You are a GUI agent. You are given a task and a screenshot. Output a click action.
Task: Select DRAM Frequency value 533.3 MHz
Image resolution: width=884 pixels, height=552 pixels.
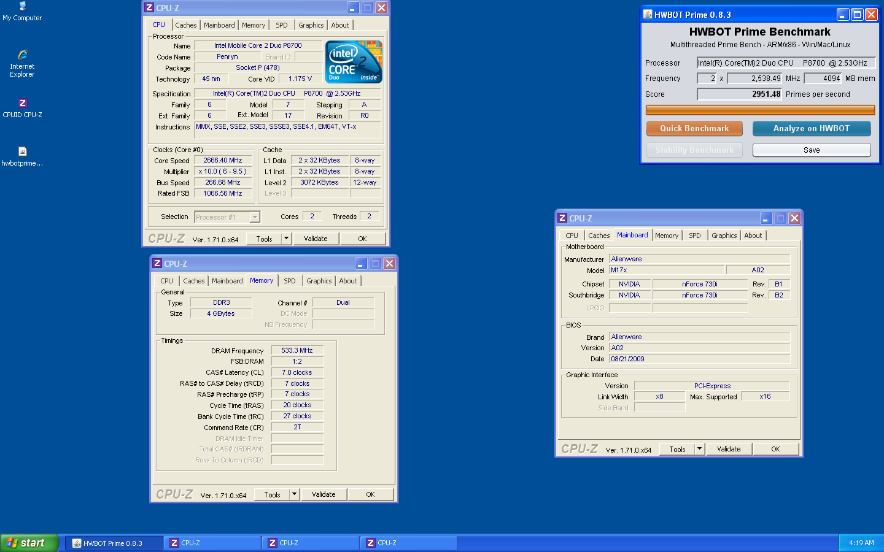click(297, 350)
